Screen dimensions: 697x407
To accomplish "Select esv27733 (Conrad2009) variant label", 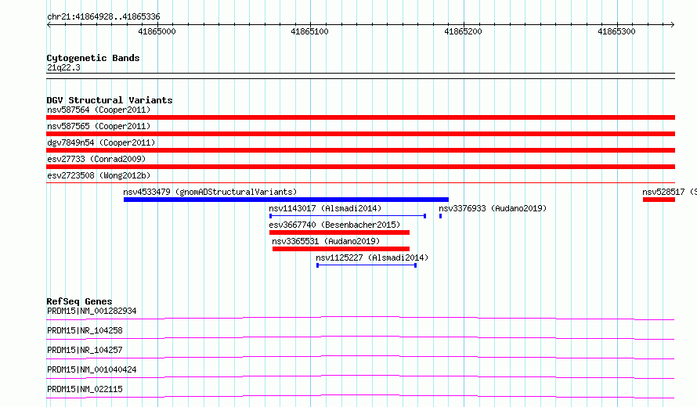I will click(96, 159).
